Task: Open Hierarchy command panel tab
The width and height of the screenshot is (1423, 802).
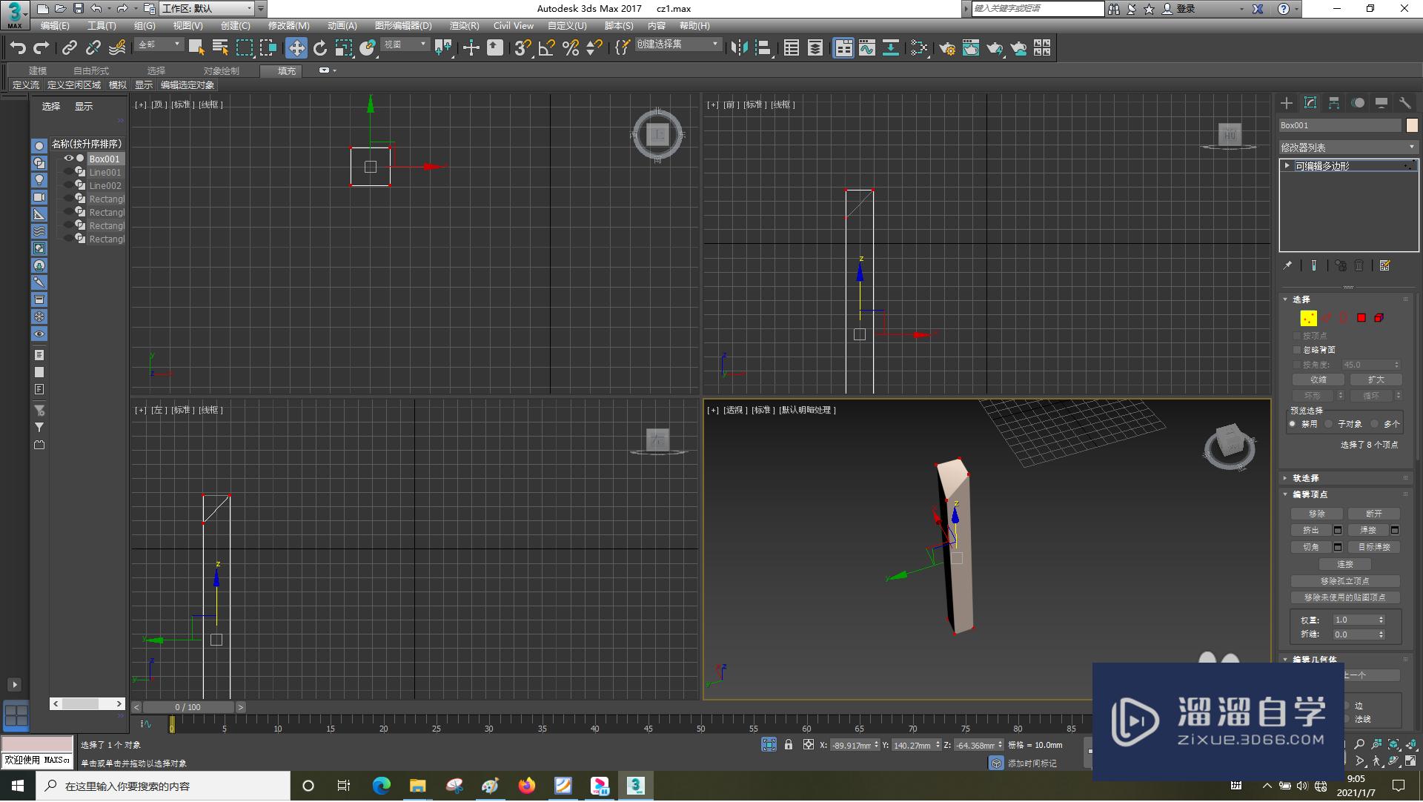Action: pos(1334,103)
